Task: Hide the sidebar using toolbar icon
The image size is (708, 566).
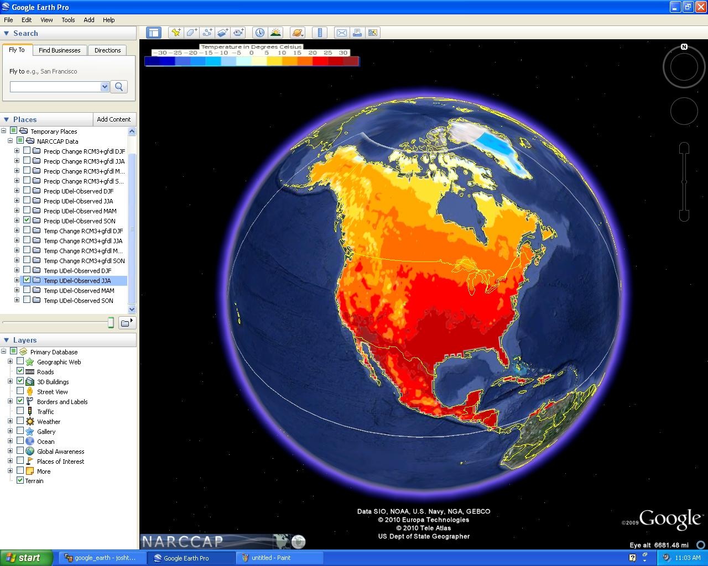Action: pyautogui.click(x=154, y=33)
